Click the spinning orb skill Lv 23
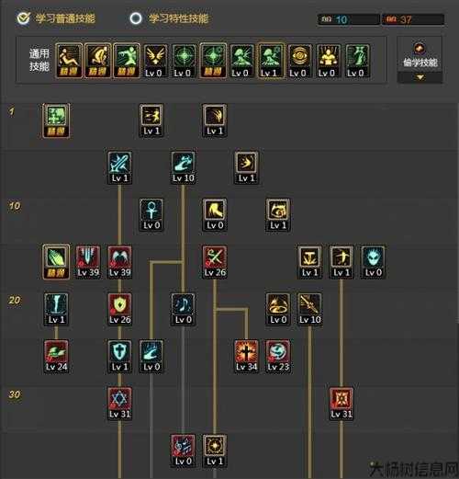 click(278, 356)
